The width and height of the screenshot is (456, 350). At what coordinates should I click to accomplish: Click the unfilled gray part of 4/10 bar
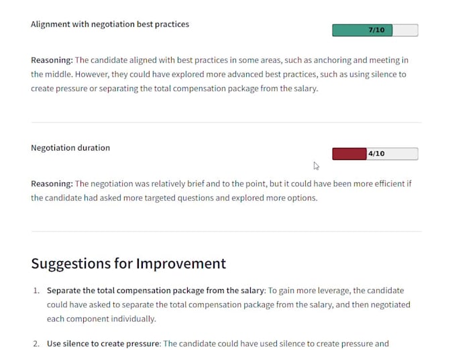pos(392,154)
